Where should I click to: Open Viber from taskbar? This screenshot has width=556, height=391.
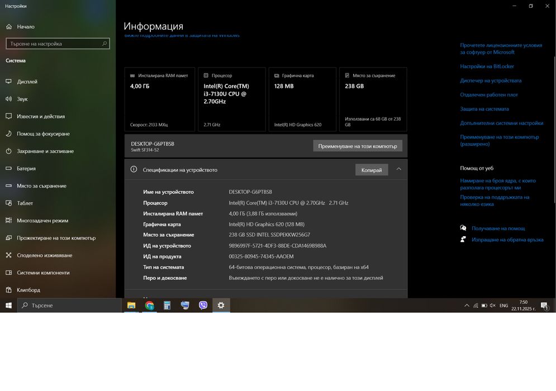coord(203,305)
